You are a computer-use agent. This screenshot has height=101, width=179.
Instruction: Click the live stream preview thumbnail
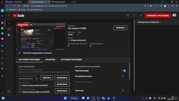[41, 36]
